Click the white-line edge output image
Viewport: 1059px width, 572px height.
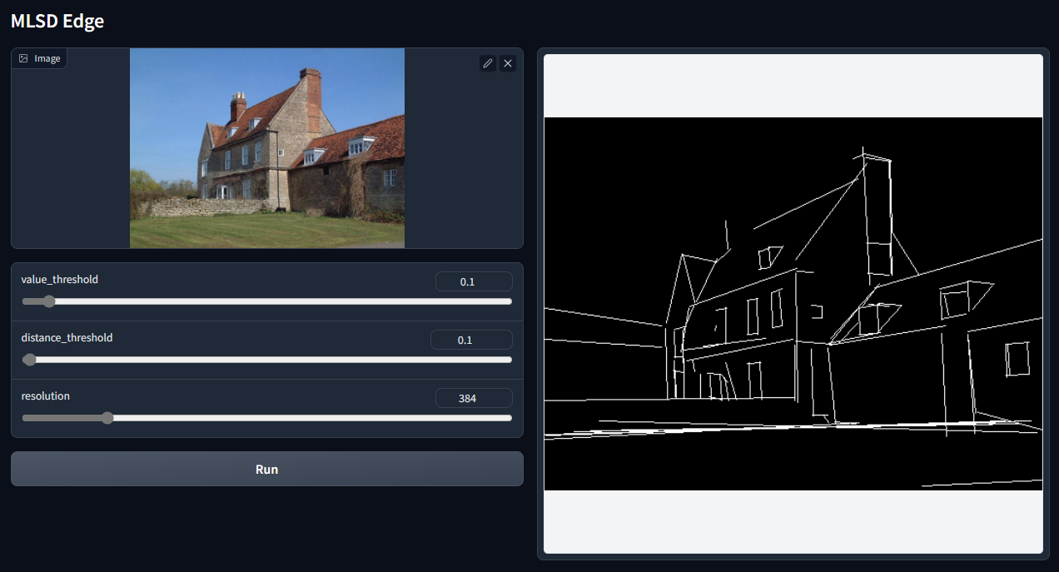click(x=793, y=304)
